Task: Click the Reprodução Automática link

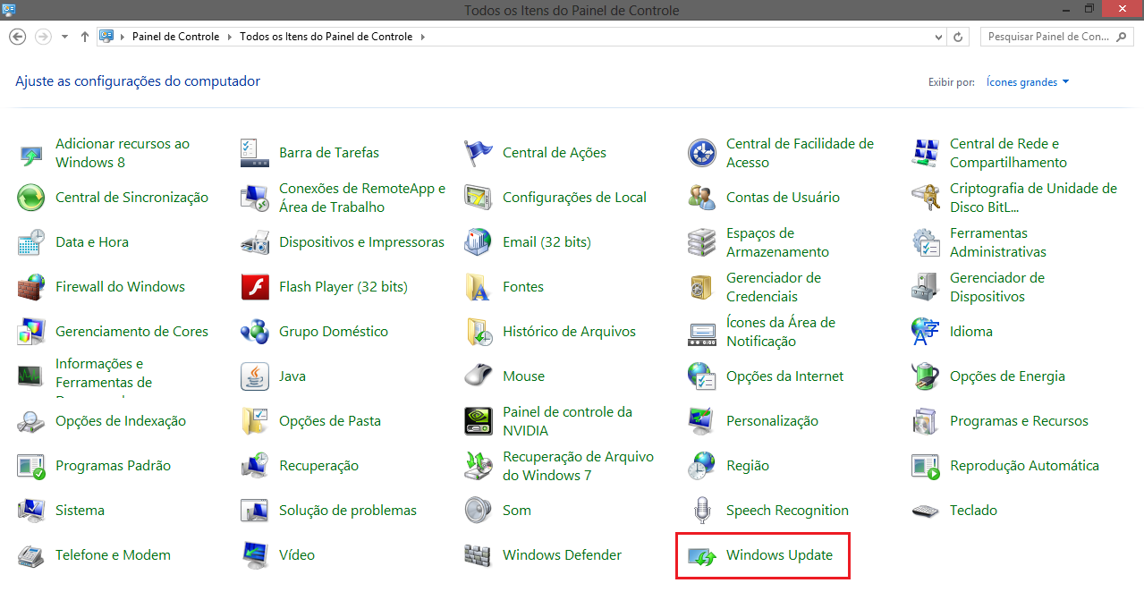Action: pyautogui.click(x=1024, y=466)
